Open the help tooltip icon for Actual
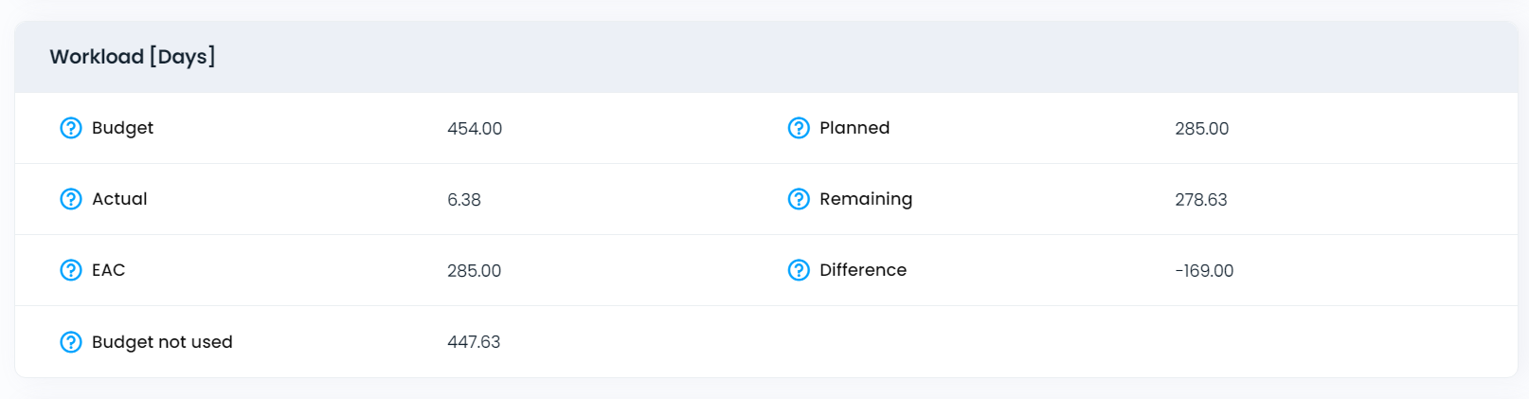This screenshot has width=1529, height=399. point(71,199)
